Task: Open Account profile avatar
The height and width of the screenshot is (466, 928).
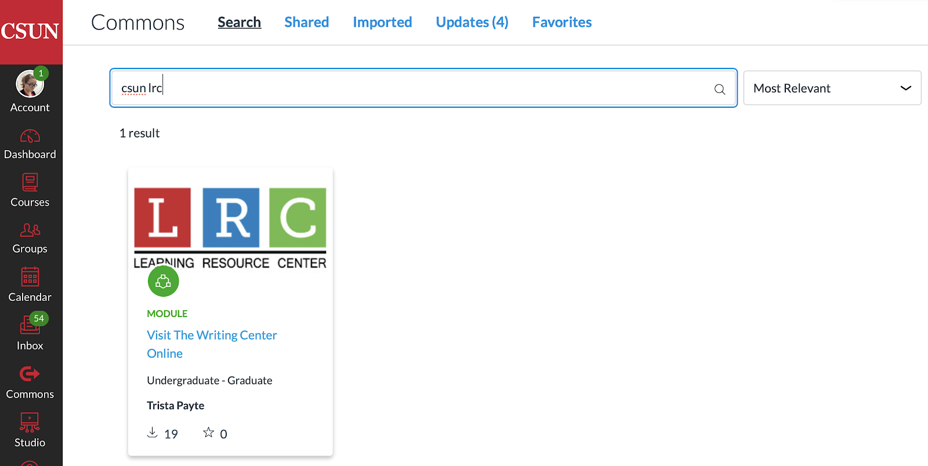Action: pos(30,85)
